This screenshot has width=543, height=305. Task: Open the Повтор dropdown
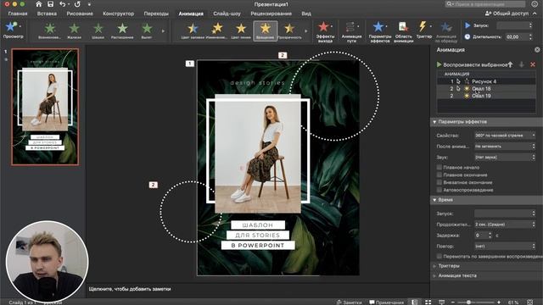pyautogui.click(x=505, y=247)
